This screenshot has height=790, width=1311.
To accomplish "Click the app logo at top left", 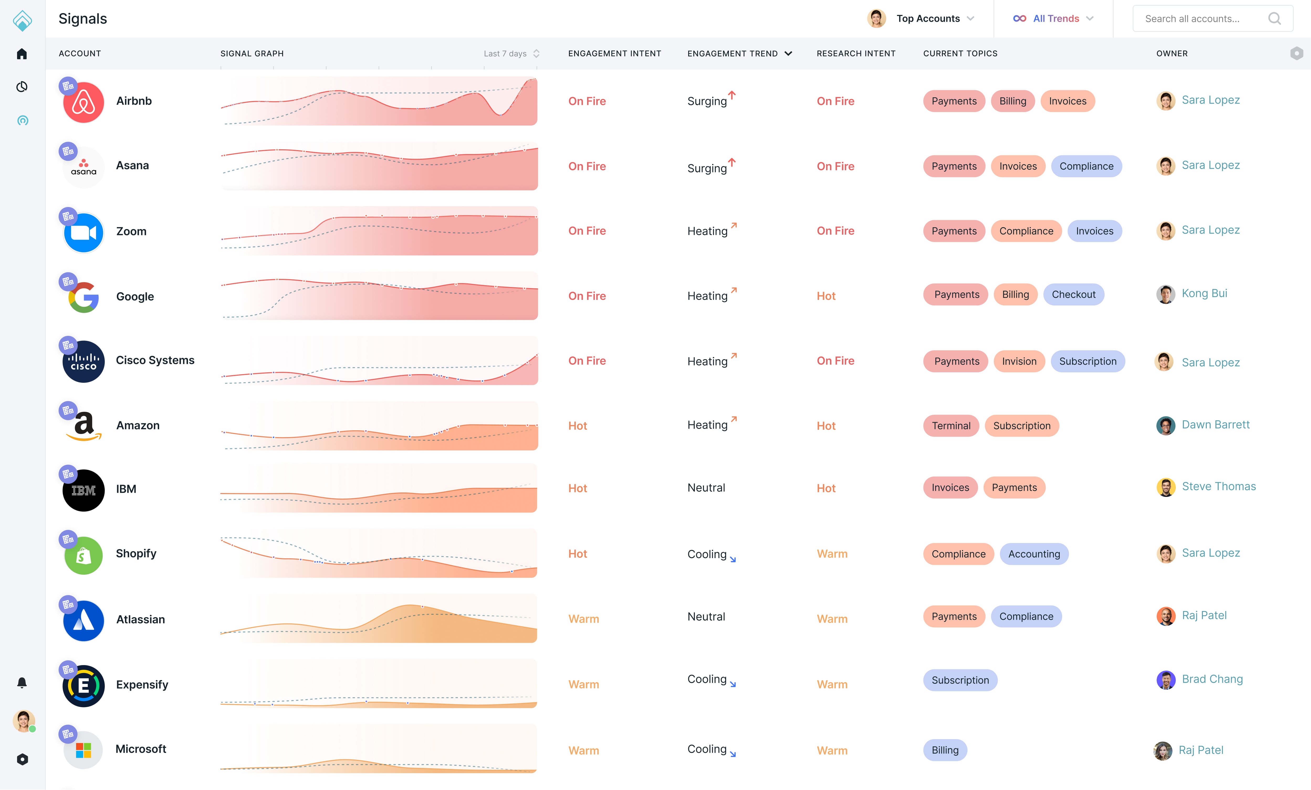I will (22, 21).
